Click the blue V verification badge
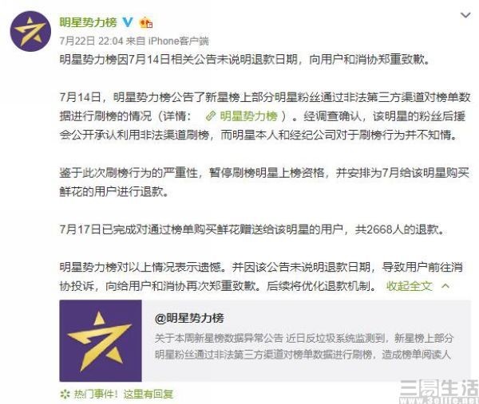 pyautogui.click(x=128, y=22)
